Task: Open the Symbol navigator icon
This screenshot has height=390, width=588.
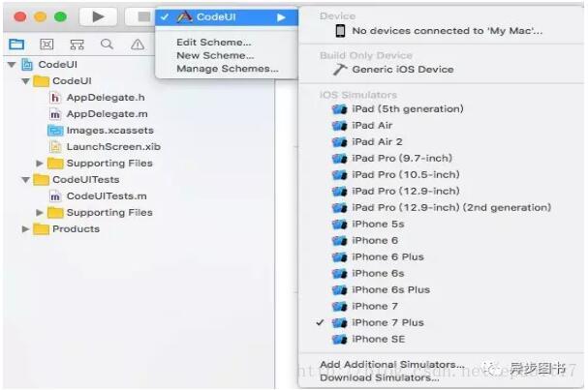Action: [46, 45]
